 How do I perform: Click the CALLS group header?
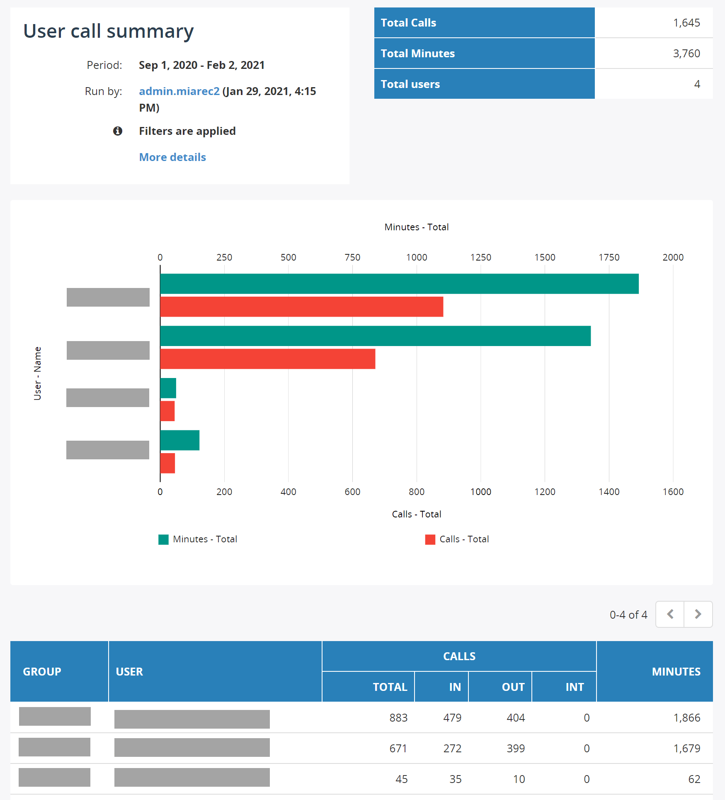(x=459, y=656)
